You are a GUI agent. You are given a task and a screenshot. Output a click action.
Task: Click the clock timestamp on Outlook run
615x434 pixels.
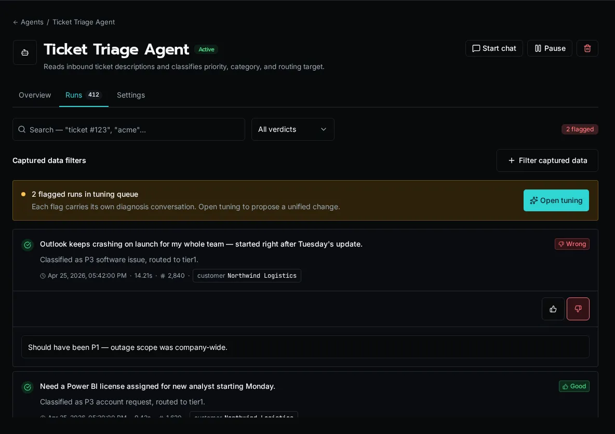coord(83,276)
